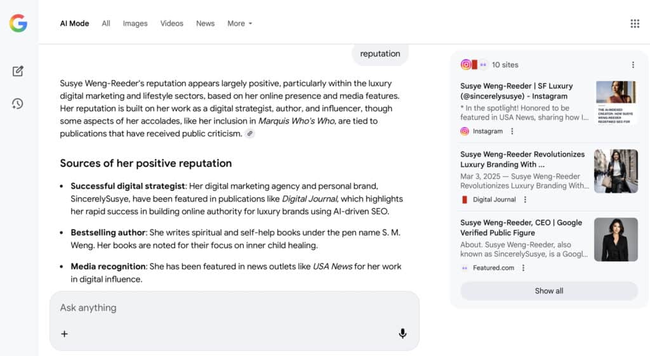The height and width of the screenshot is (356, 650).
Task: Expand the More dropdown menu
Action: [x=239, y=23]
